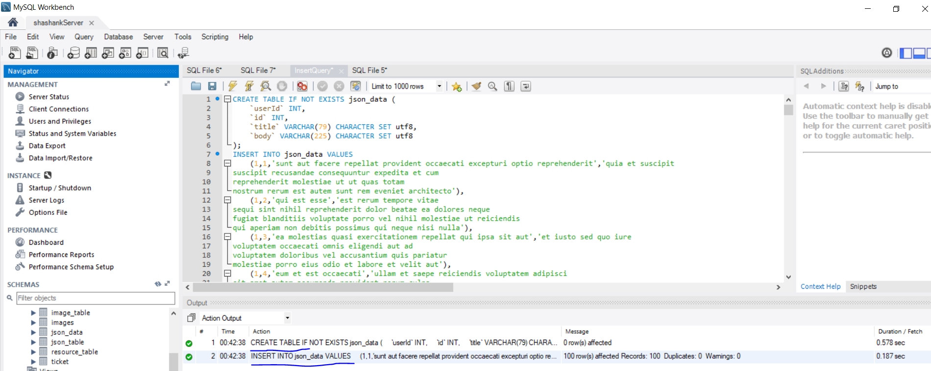
Task: Expand the ticket table node
Action: coord(33,362)
